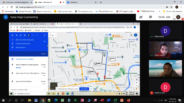Click the Windows Start button

pos(3,100)
